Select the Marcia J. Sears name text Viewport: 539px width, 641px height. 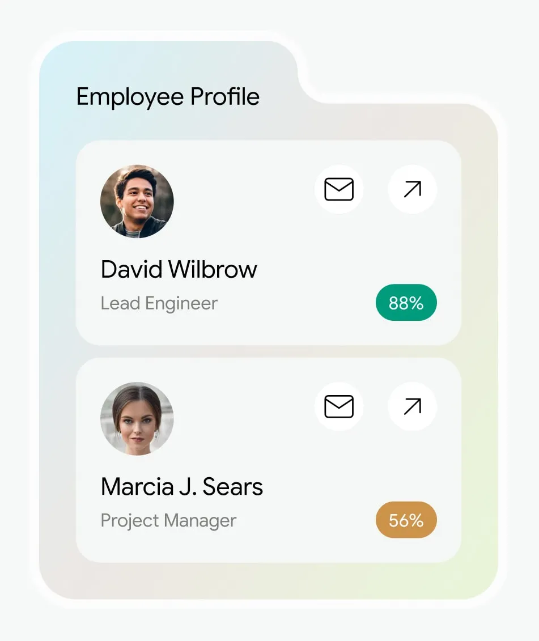point(181,486)
